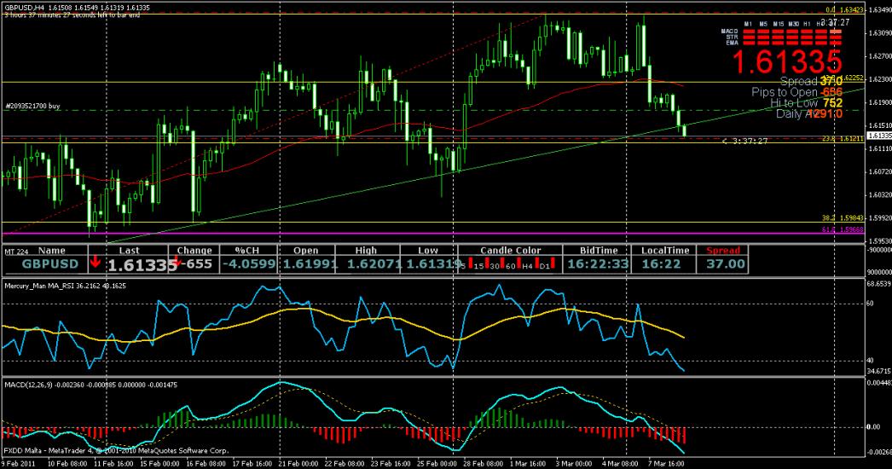Click the H1 column EMA signal bar
Screen dimensions: 892x469
pos(807,43)
